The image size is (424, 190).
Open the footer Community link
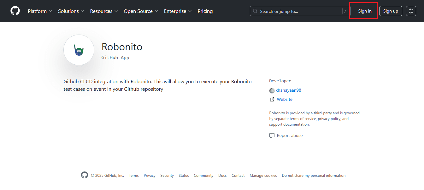tap(203, 176)
